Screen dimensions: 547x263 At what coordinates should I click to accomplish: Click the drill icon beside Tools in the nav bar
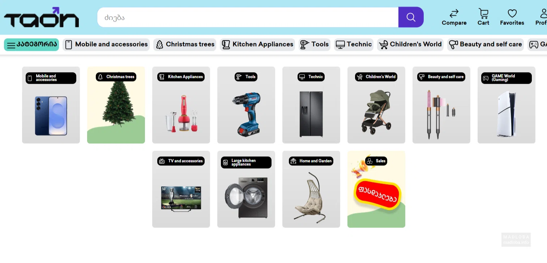tap(304, 44)
